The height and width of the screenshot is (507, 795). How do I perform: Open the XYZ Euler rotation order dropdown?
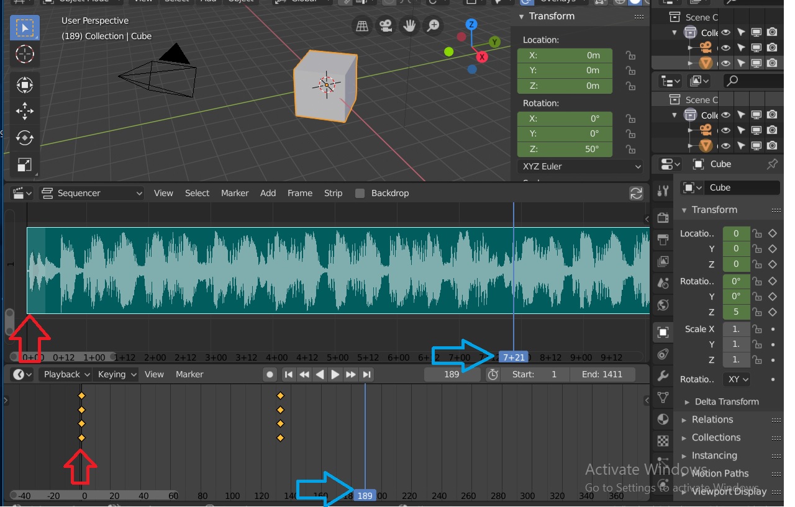point(580,166)
